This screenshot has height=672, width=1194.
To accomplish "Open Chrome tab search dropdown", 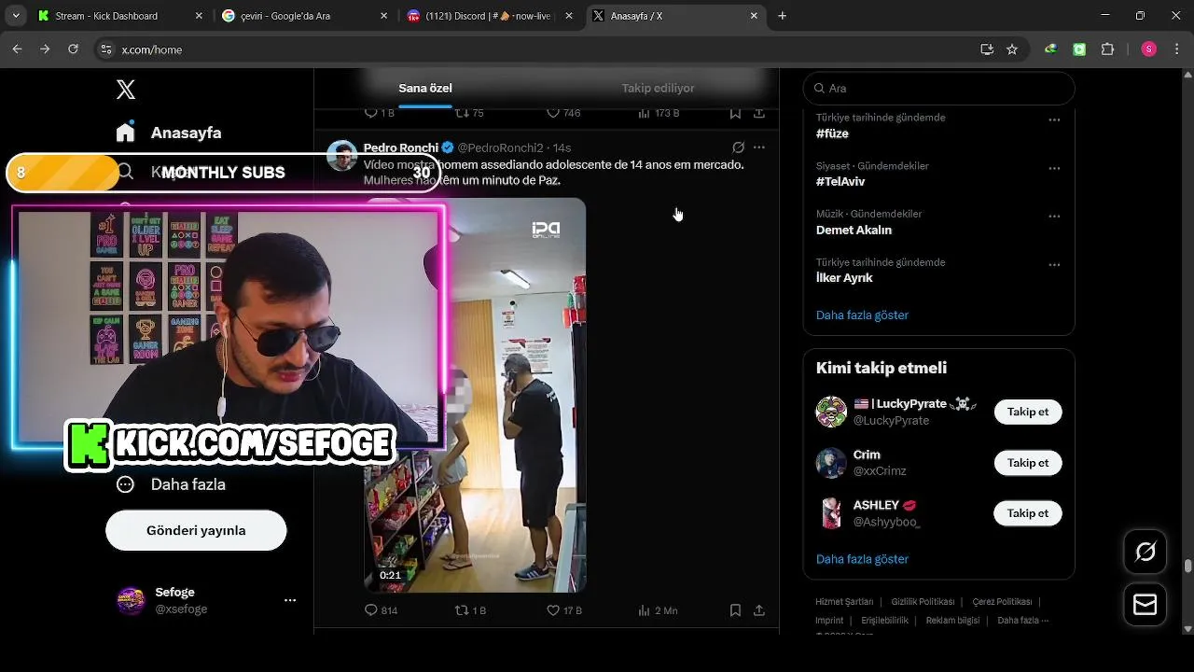I will click(15, 16).
